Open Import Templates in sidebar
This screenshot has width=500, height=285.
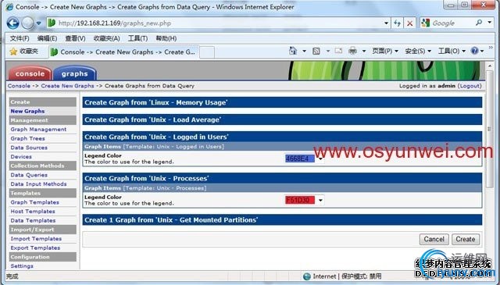point(36,239)
